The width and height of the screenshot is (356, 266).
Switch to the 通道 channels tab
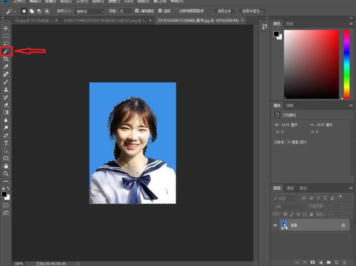click(x=290, y=188)
